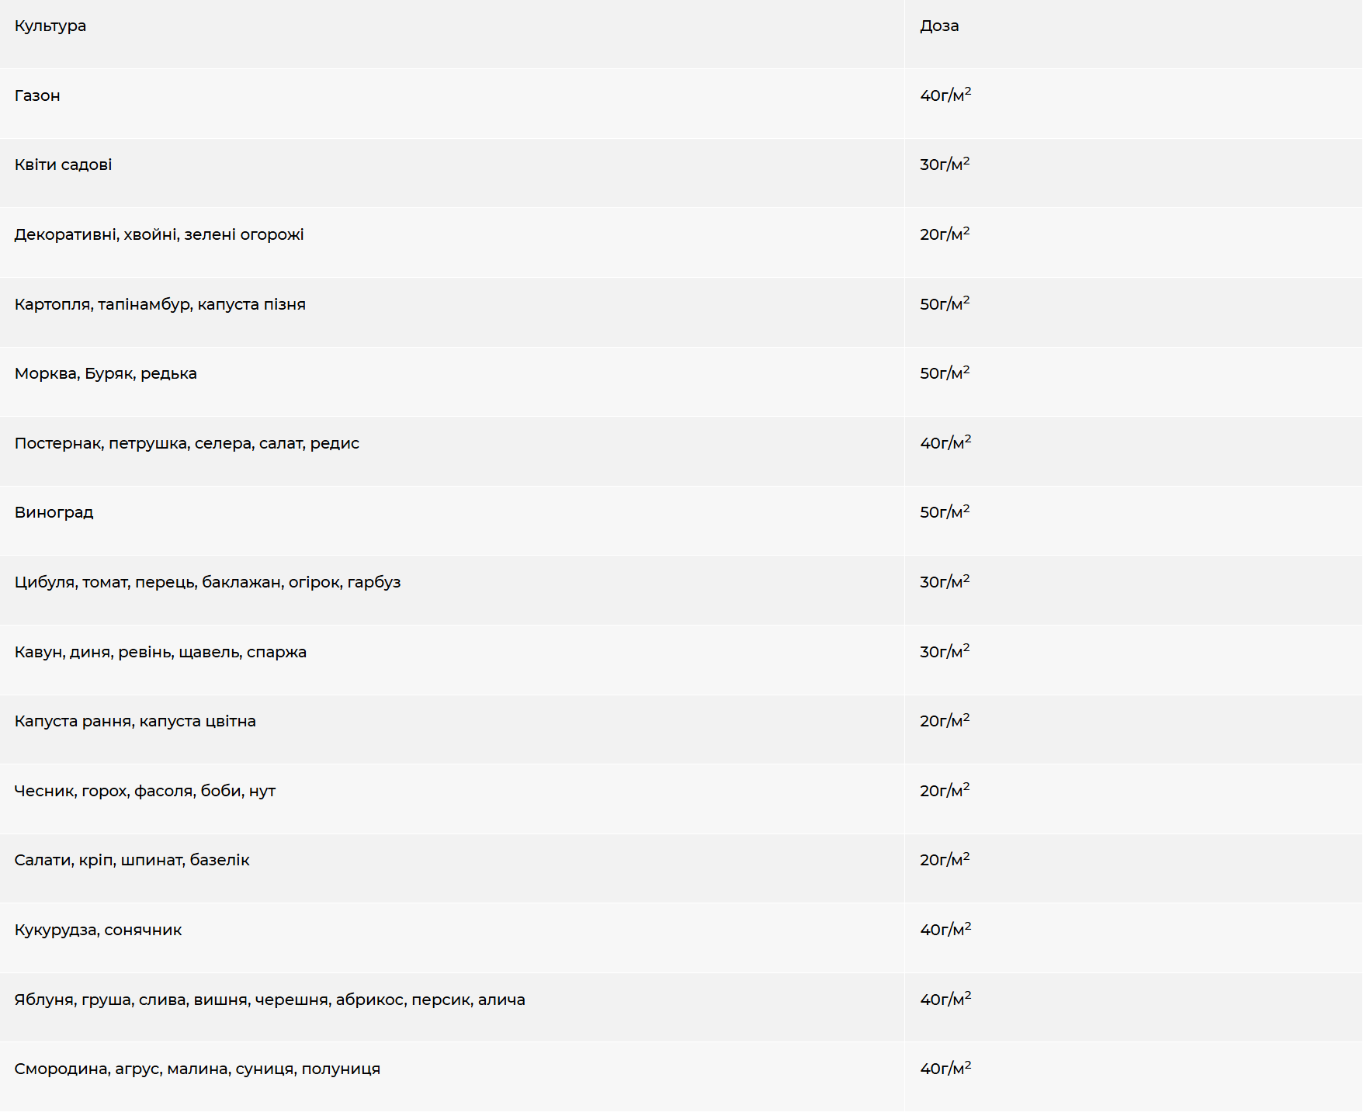
Task: Select the Кукурудза, сонячник cell
Action: tap(99, 931)
